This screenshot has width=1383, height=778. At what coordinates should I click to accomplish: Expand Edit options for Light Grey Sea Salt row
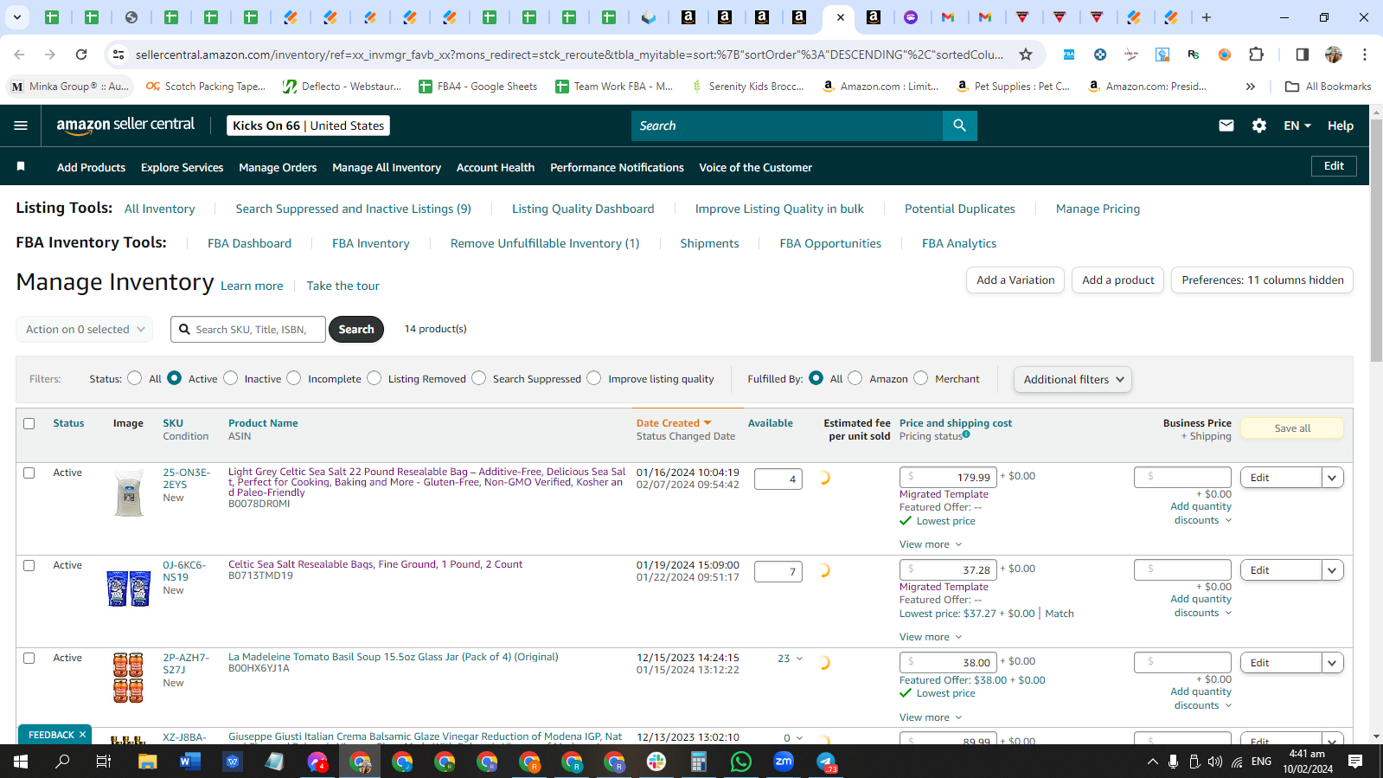click(1332, 478)
